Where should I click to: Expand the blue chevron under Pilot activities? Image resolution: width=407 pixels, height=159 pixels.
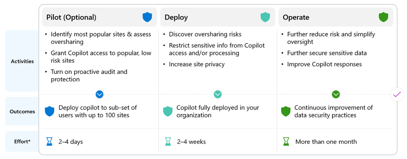coord(99,94)
